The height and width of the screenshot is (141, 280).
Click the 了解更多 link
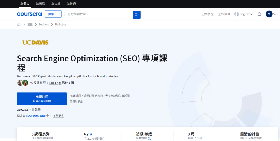tap(59, 116)
